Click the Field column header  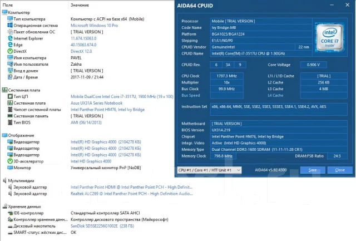tap(7, 5)
